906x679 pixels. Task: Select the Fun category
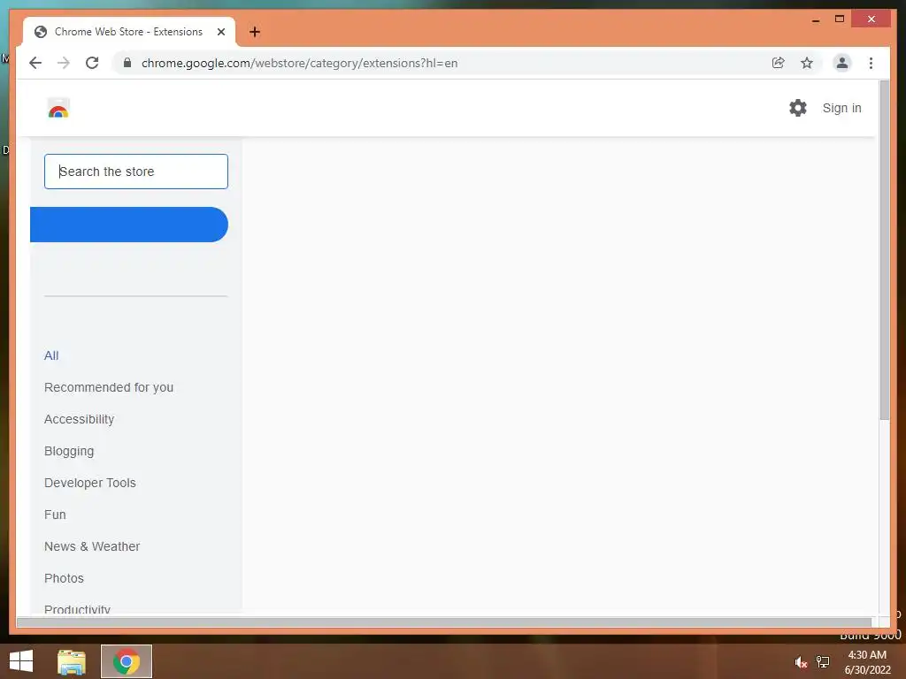55,515
